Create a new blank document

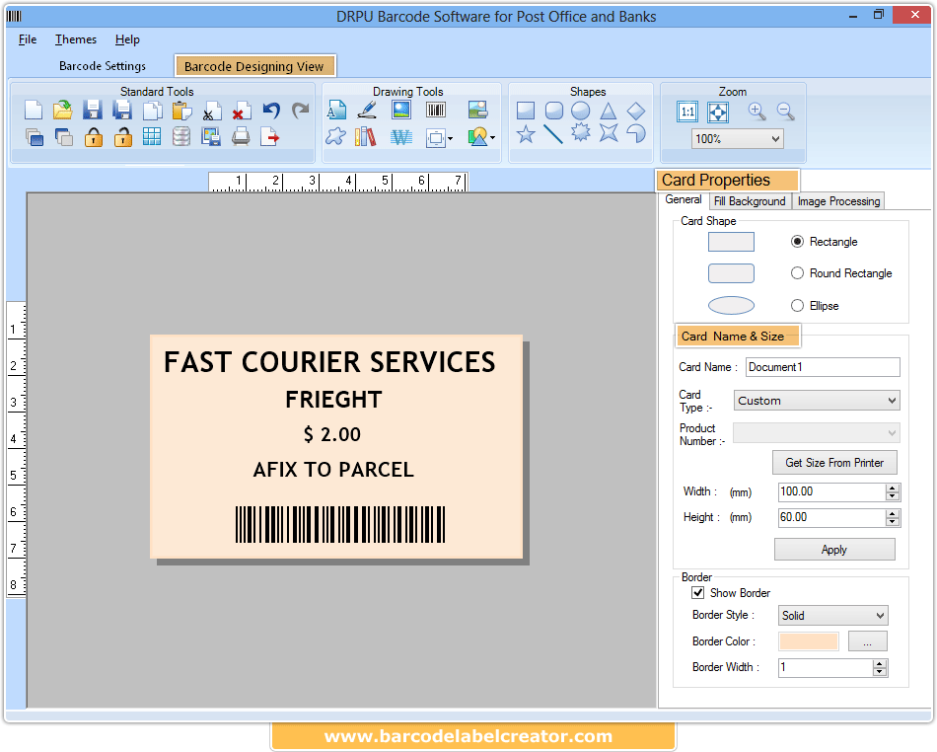[34, 111]
